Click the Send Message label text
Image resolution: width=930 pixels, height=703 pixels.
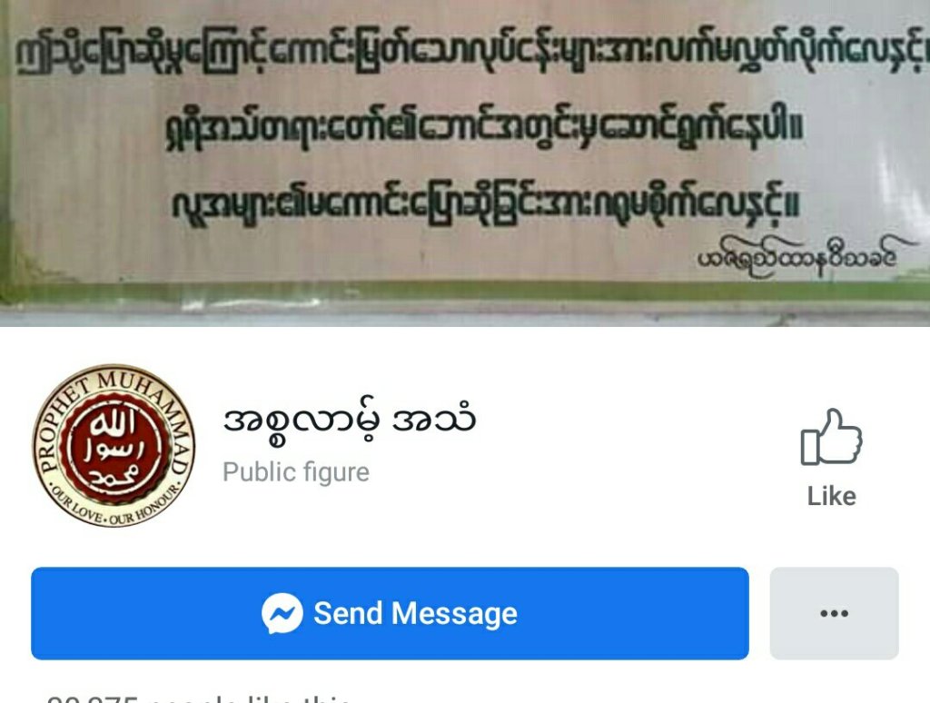pos(415,613)
